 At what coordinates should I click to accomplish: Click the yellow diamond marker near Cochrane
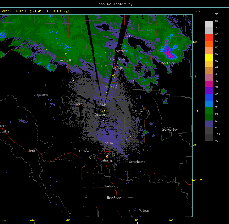click(90, 157)
